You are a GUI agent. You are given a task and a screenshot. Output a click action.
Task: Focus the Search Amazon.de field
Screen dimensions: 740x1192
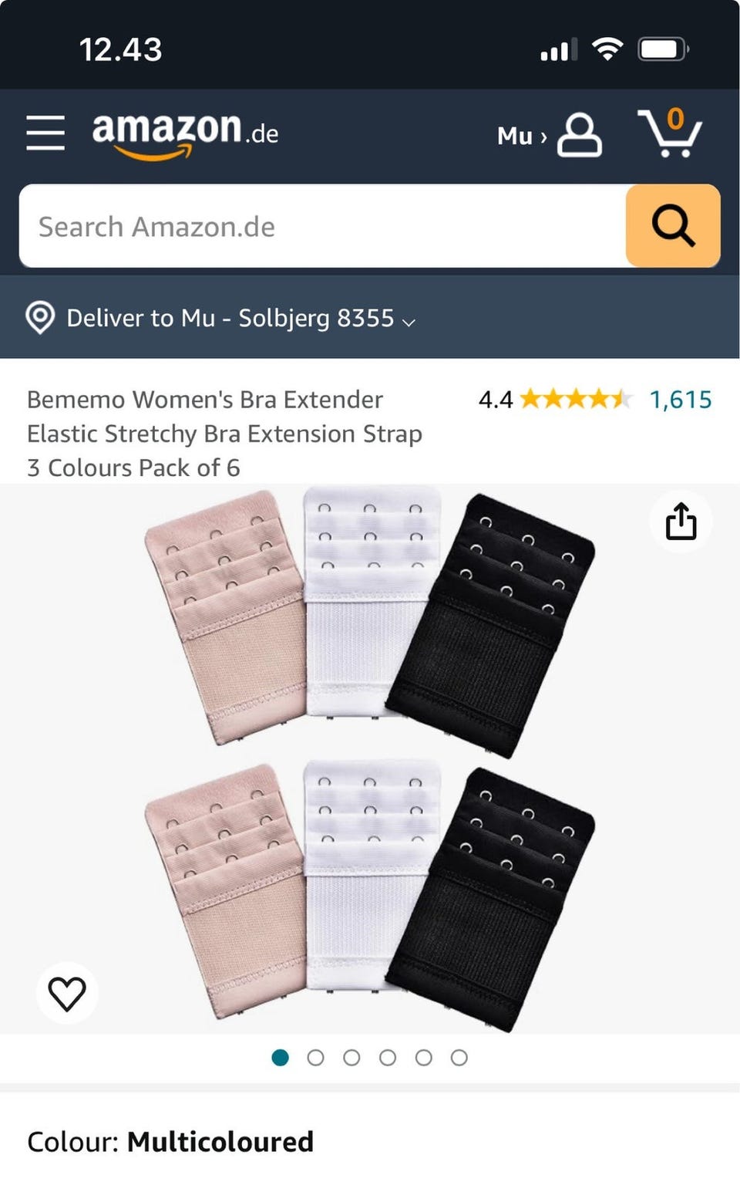(x=322, y=226)
